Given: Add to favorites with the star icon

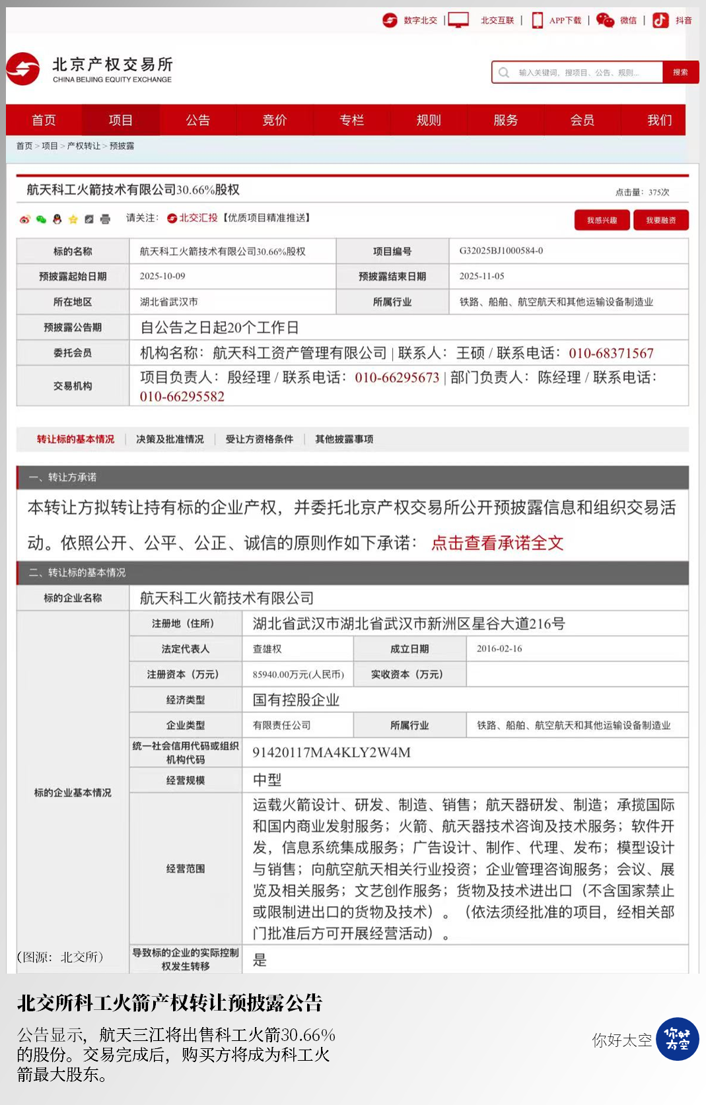Looking at the screenshot, I should 73,219.
